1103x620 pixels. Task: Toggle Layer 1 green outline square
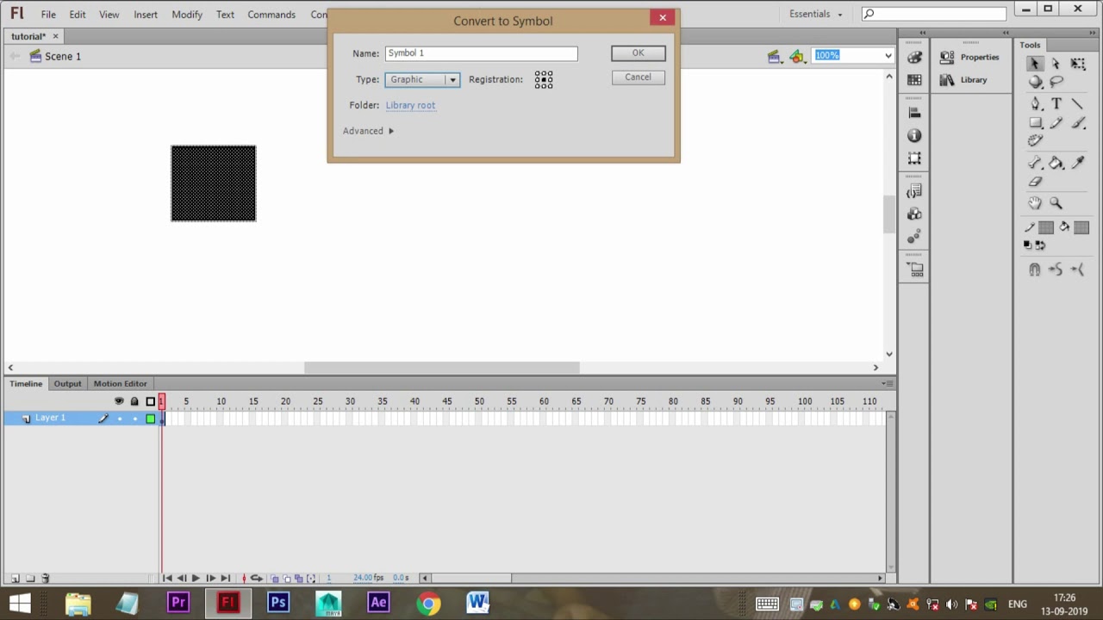[151, 418]
